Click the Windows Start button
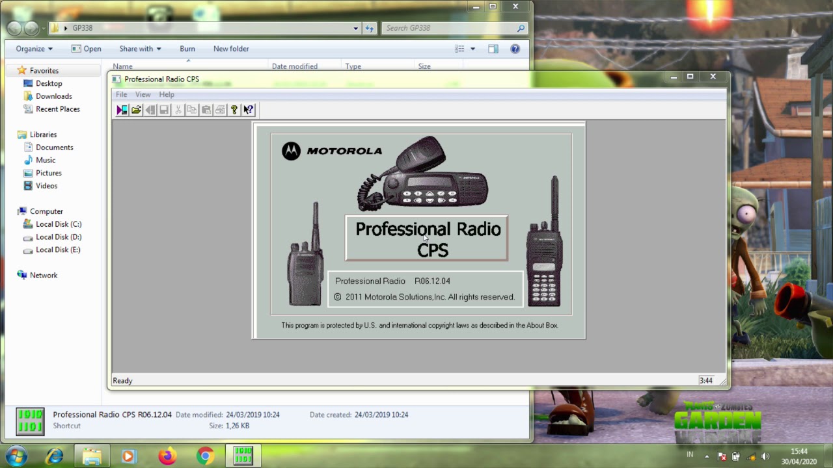The image size is (833, 468). (16, 456)
